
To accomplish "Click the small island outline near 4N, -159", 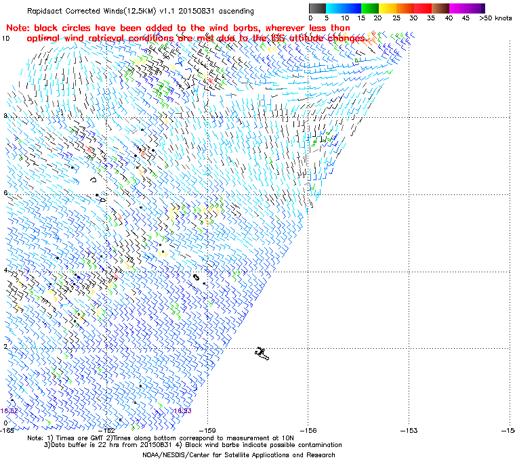I will click(x=197, y=278).
